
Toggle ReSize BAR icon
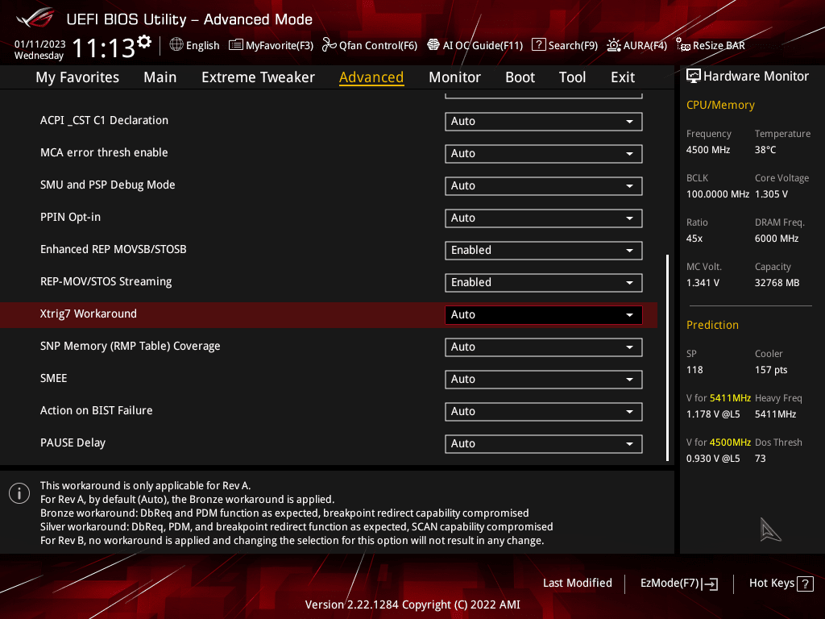[682, 45]
